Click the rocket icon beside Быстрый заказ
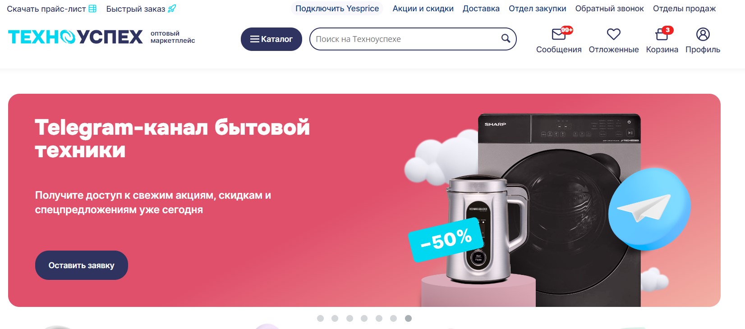This screenshot has width=745, height=329. (x=172, y=9)
